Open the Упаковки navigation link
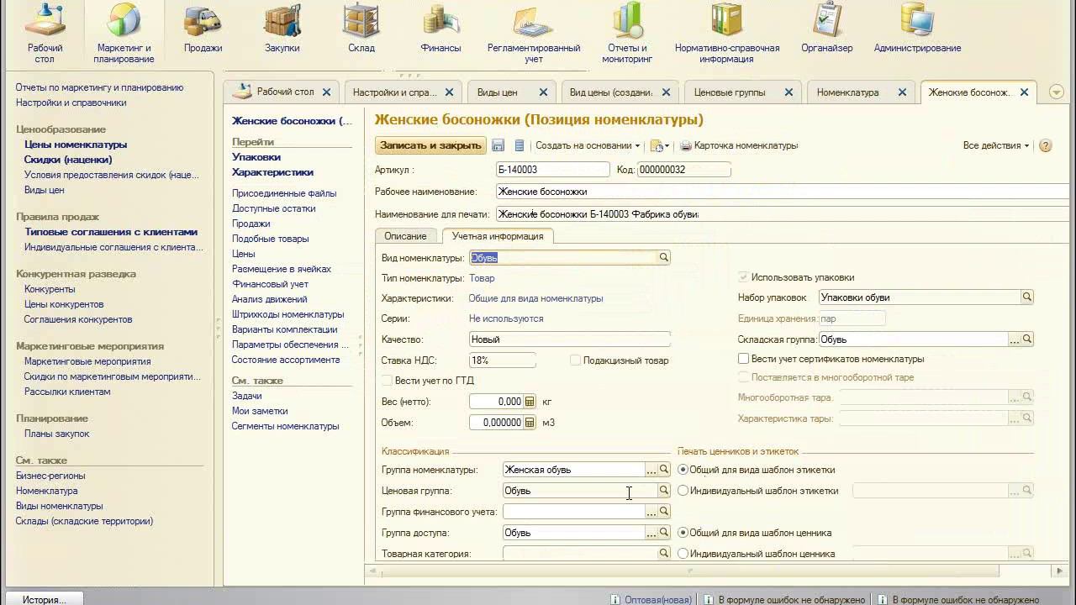The width and height of the screenshot is (1076, 605). 256,157
